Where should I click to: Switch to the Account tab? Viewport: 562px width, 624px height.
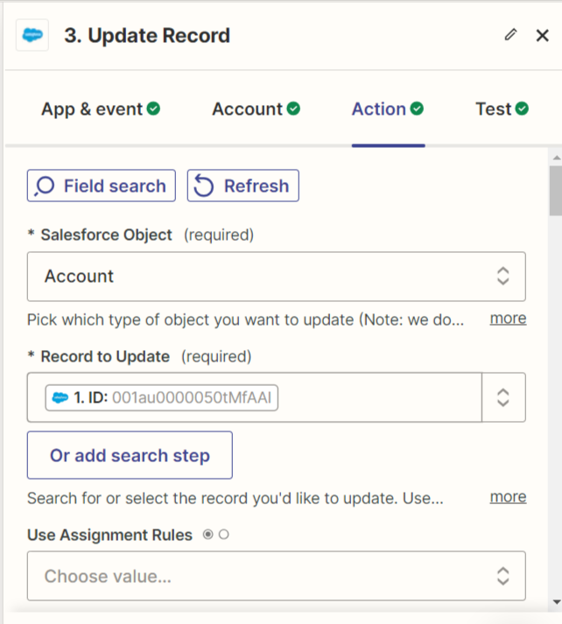point(256,109)
